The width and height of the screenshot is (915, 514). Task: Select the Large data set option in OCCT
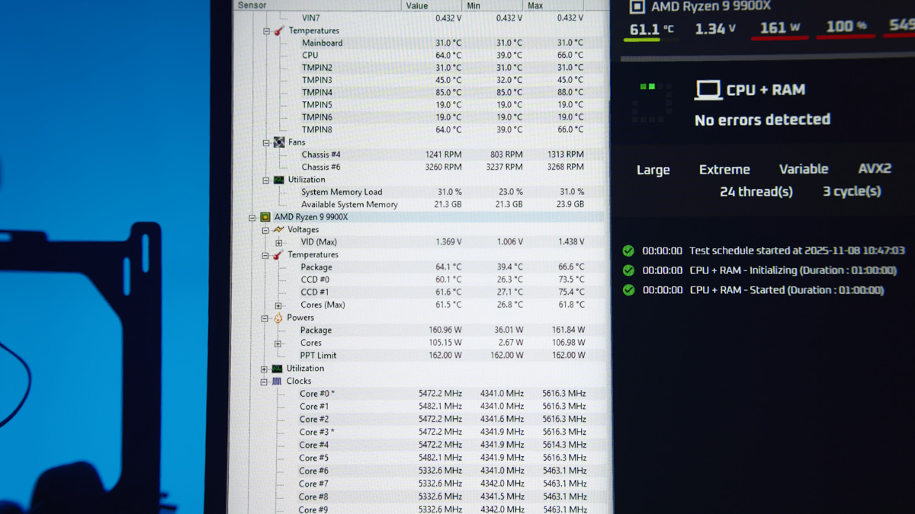click(x=653, y=170)
